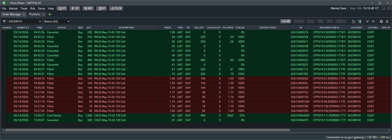The image size is (392, 140).
Task: Sort by the STATUS column header
Action: click(x=61, y=28)
